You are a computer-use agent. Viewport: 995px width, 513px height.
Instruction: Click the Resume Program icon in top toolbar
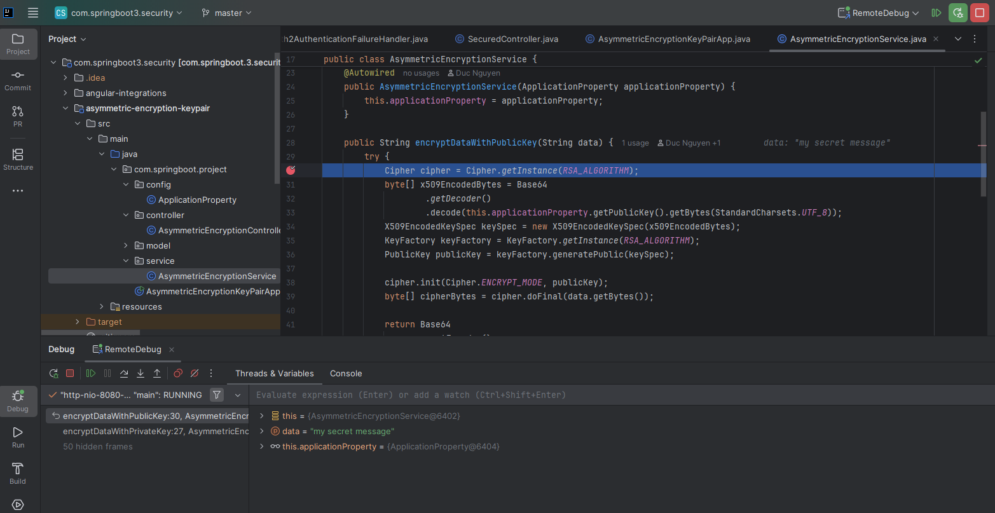[936, 13]
